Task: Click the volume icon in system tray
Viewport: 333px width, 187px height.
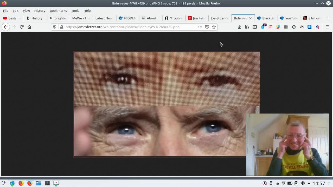Action: [303, 183]
